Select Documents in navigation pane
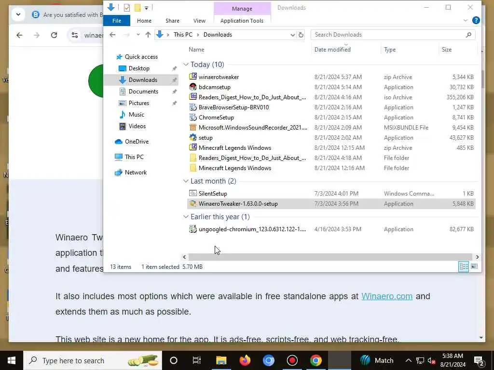Image resolution: width=494 pixels, height=370 pixels. (143, 92)
